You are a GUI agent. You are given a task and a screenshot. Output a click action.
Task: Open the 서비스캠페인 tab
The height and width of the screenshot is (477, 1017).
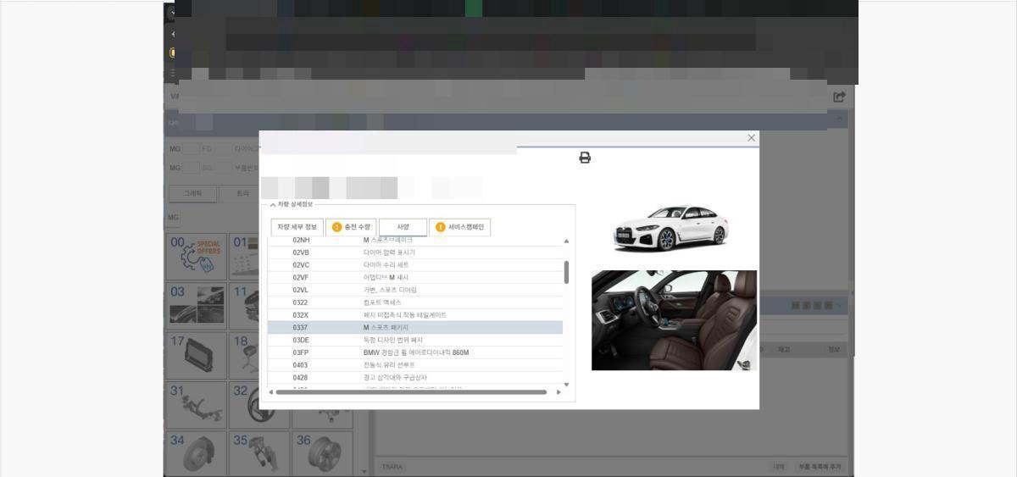pyautogui.click(x=459, y=227)
